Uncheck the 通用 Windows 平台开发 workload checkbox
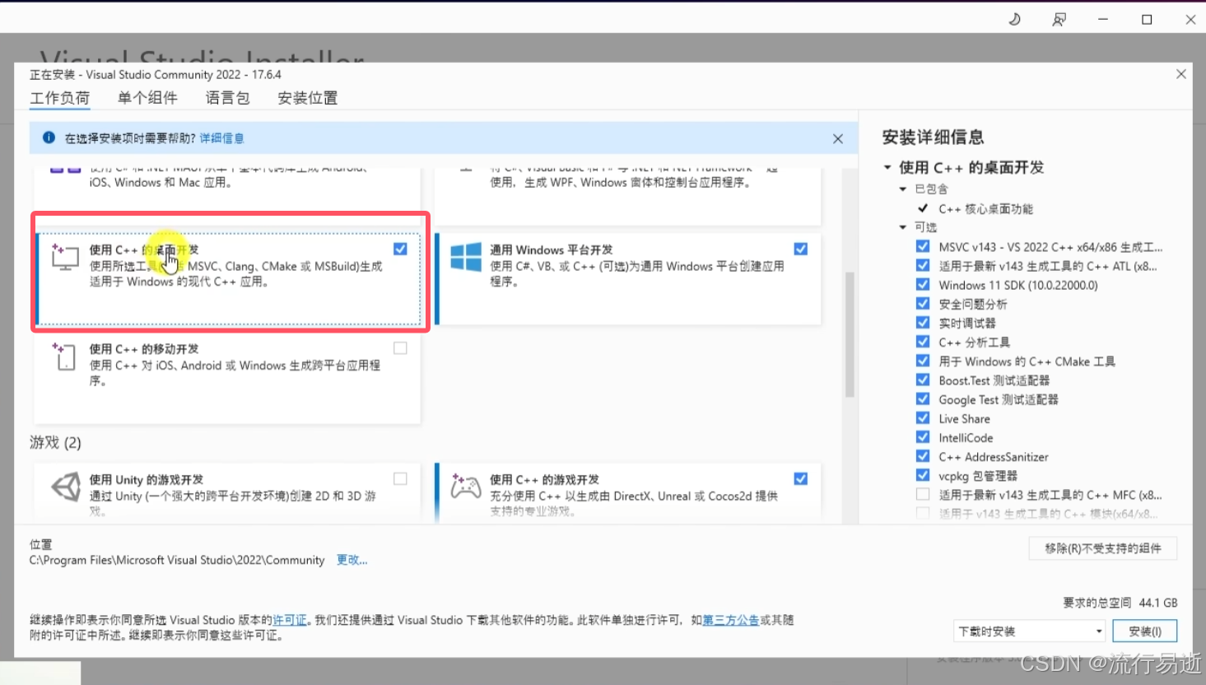1206x685 pixels. [x=800, y=249]
